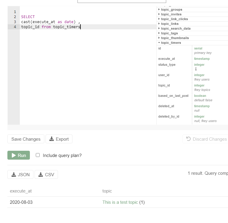Click the download icon on Export
Image resolution: width=228 pixels, height=223 pixels.
coord(51,139)
